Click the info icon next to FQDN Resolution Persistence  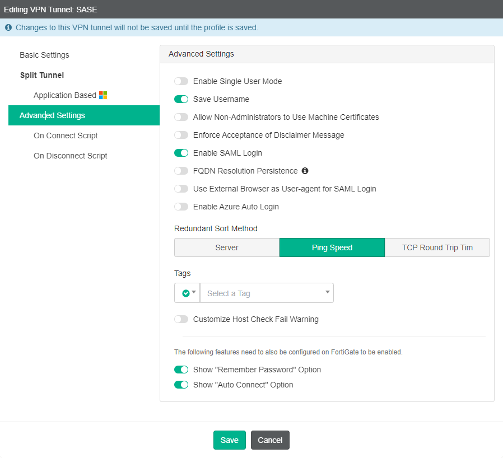click(305, 170)
